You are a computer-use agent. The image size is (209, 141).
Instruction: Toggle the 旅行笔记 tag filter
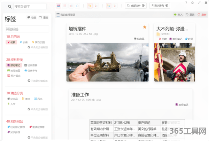tap(14, 65)
